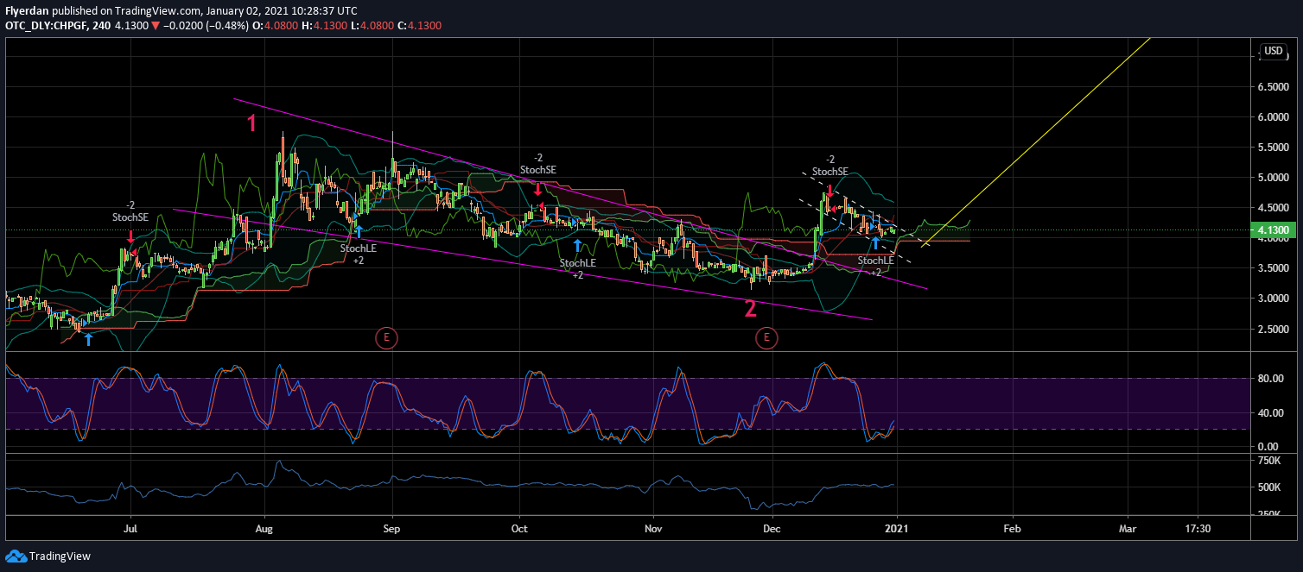This screenshot has height=572, width=1303.
Task: Select the pink wave label '2'
Action: 751,309
